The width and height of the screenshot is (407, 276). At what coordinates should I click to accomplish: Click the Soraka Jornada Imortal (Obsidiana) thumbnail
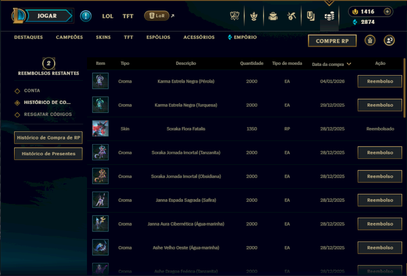100,176
